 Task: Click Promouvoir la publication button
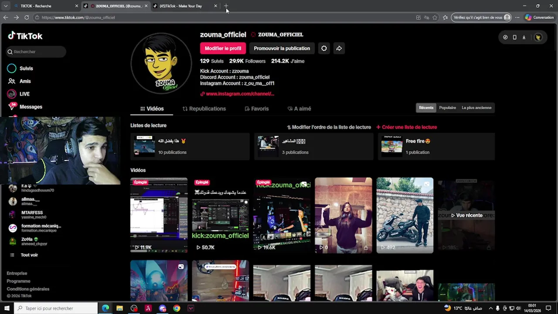(282, 48)
